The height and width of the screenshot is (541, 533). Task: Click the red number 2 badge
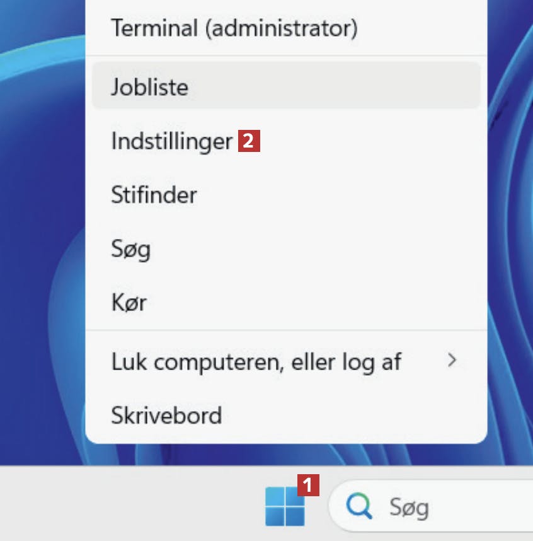coord(249,141)
